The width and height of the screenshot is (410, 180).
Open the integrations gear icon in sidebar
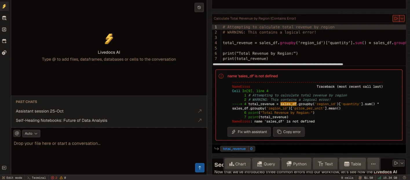pos(4,52)
